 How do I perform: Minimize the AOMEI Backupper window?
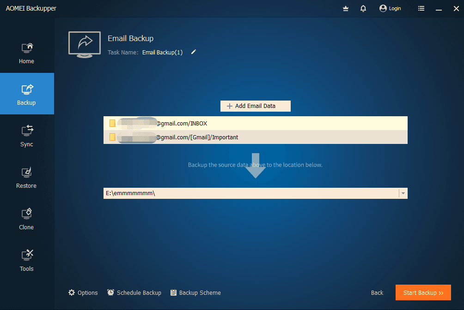[x=439, y=9]
